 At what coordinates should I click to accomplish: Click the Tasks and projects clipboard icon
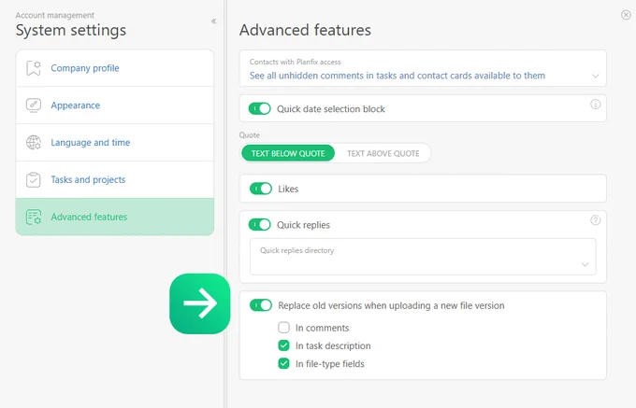tap(34, 179)
